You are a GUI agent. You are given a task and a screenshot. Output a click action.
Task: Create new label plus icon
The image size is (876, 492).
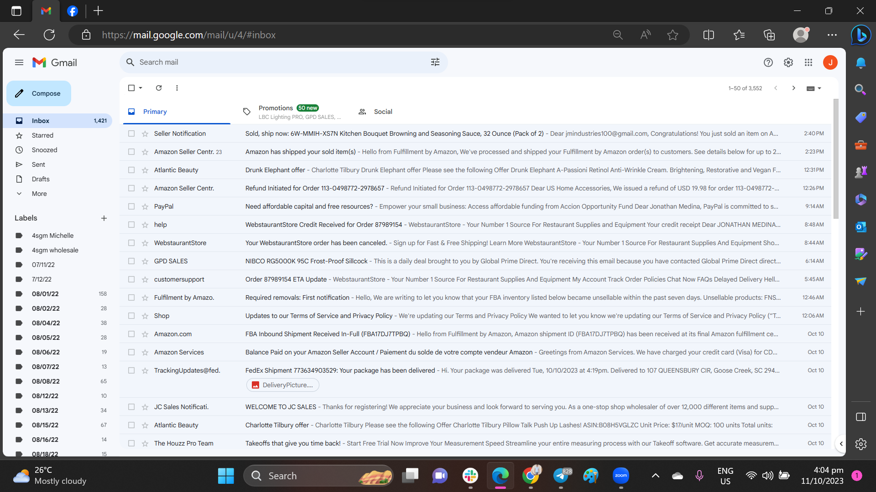tap(104, 218)
